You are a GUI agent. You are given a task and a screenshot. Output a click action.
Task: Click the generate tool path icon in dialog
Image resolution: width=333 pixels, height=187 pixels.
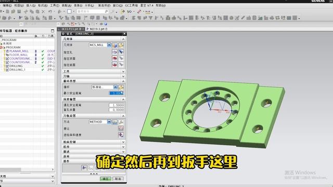click(x=84, y=168)
